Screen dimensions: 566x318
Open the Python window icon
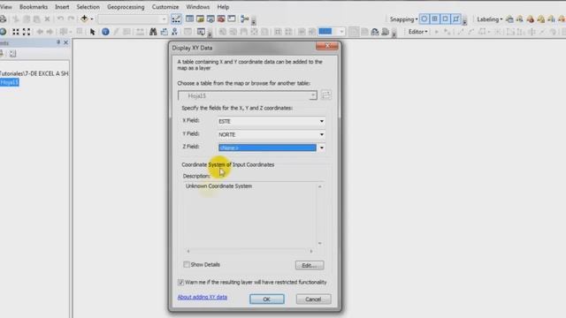(232, 19)
